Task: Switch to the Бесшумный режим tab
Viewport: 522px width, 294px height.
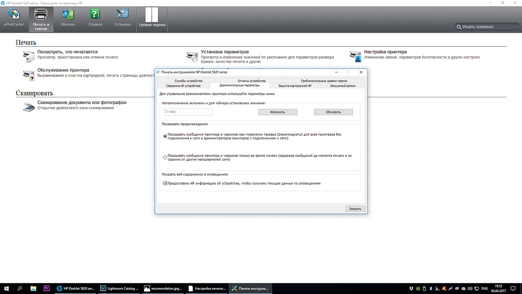Action: click(x=343, y=85)
